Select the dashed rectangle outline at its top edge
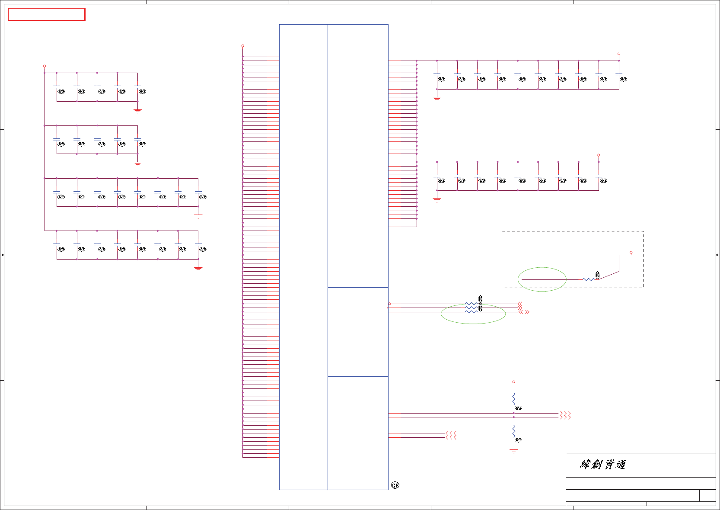720x510 pixels. coord(573,231)
